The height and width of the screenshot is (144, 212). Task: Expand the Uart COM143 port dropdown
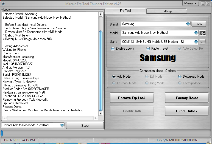pos(196,42)
